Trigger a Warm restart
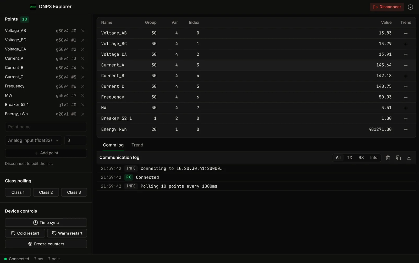This screenshot has width=419, height=263. [x=67, y=233]
